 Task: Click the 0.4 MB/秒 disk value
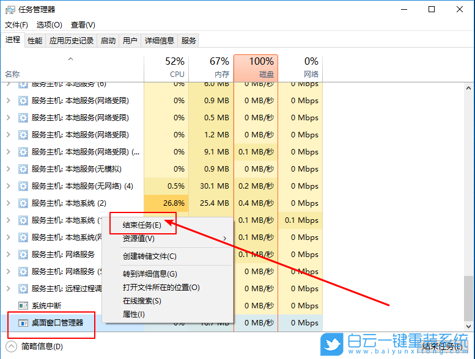point(256,203)
